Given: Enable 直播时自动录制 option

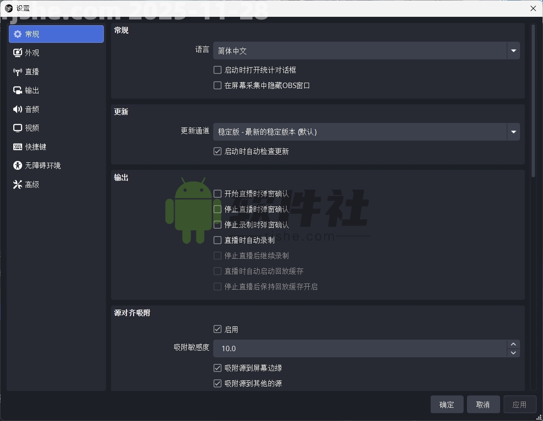Looking at the screenshot, I should coord(217,240).
